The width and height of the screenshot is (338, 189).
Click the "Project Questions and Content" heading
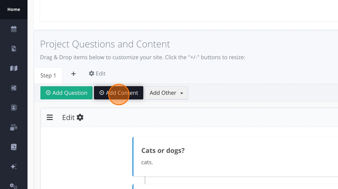tap(105, 44)
